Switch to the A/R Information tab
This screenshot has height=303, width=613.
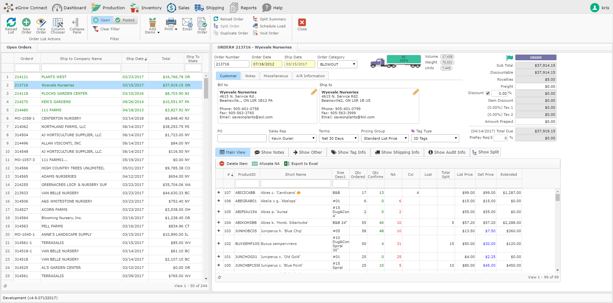tap(310, 76)
